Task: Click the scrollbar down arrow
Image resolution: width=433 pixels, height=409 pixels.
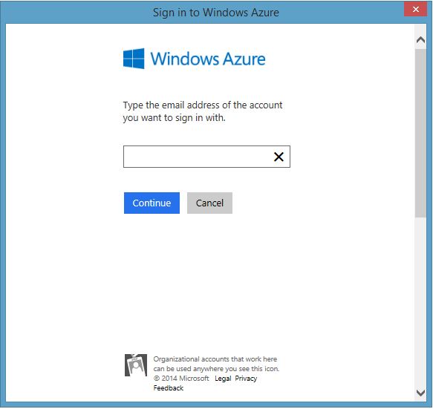Action: click(420, 393)
